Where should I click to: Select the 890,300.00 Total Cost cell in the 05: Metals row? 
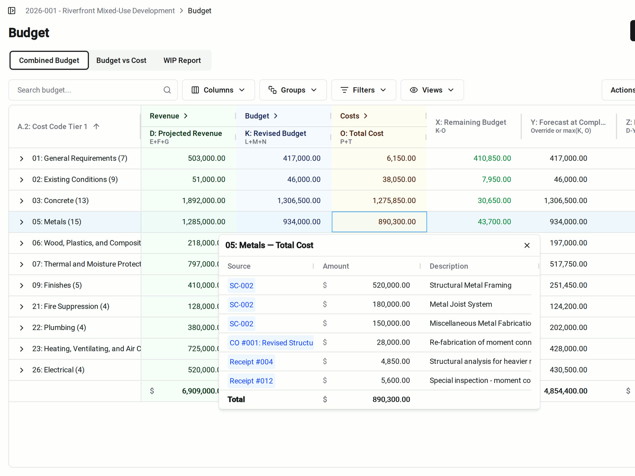[379, 222]
